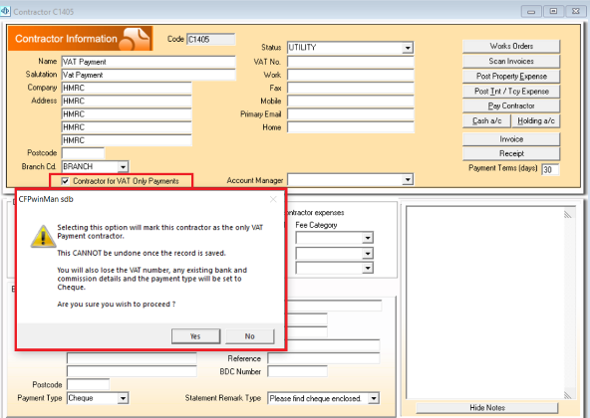Click the Contractor Information document icon

(136, 39)
